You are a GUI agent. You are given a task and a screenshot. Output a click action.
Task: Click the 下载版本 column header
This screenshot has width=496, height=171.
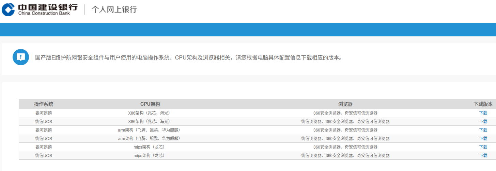pyautogui.click(x=483, y=104)
